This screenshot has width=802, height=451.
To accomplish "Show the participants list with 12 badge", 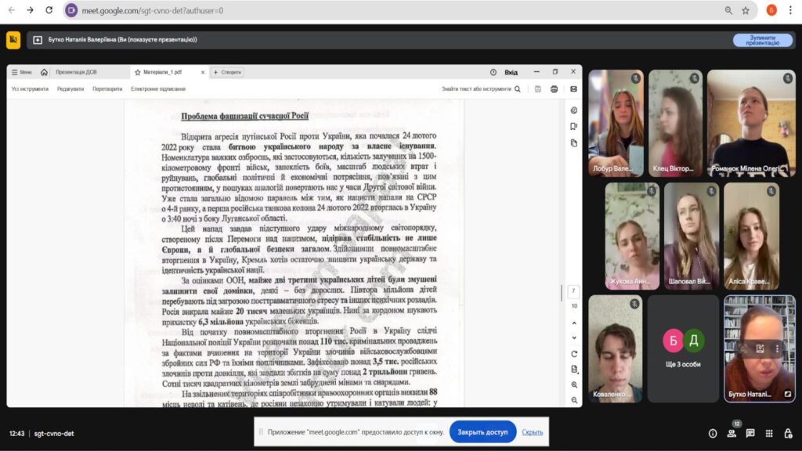I will [732, 433].
